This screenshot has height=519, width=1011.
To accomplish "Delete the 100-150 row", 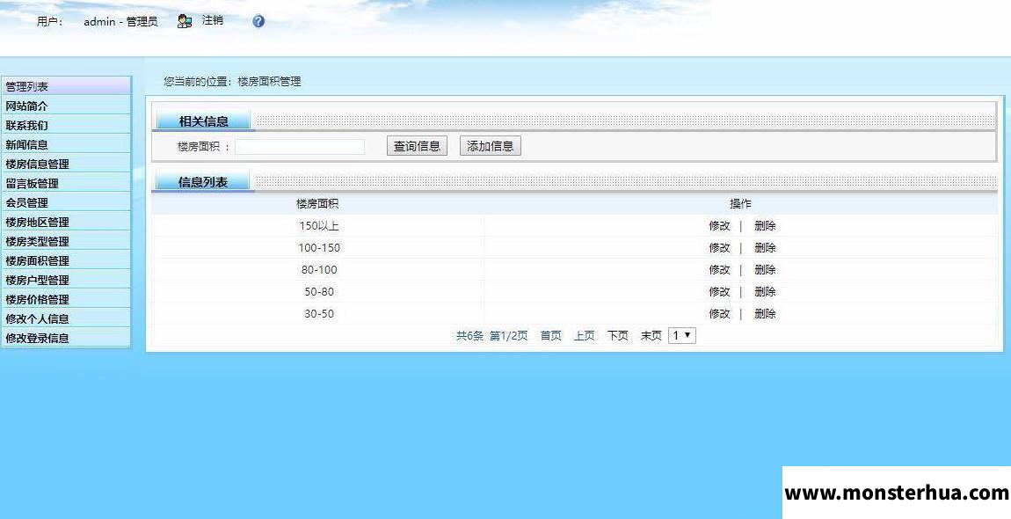I will point(766,248).
